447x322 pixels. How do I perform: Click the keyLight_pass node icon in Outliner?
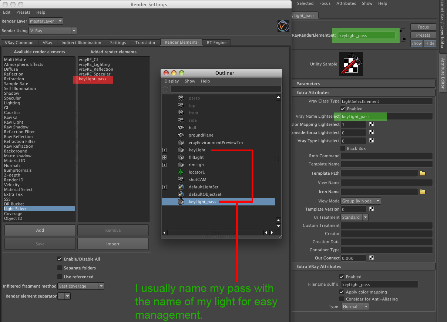181,202
